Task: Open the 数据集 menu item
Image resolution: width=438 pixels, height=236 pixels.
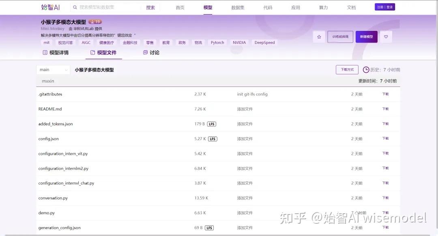Action: tap(237, 7)
